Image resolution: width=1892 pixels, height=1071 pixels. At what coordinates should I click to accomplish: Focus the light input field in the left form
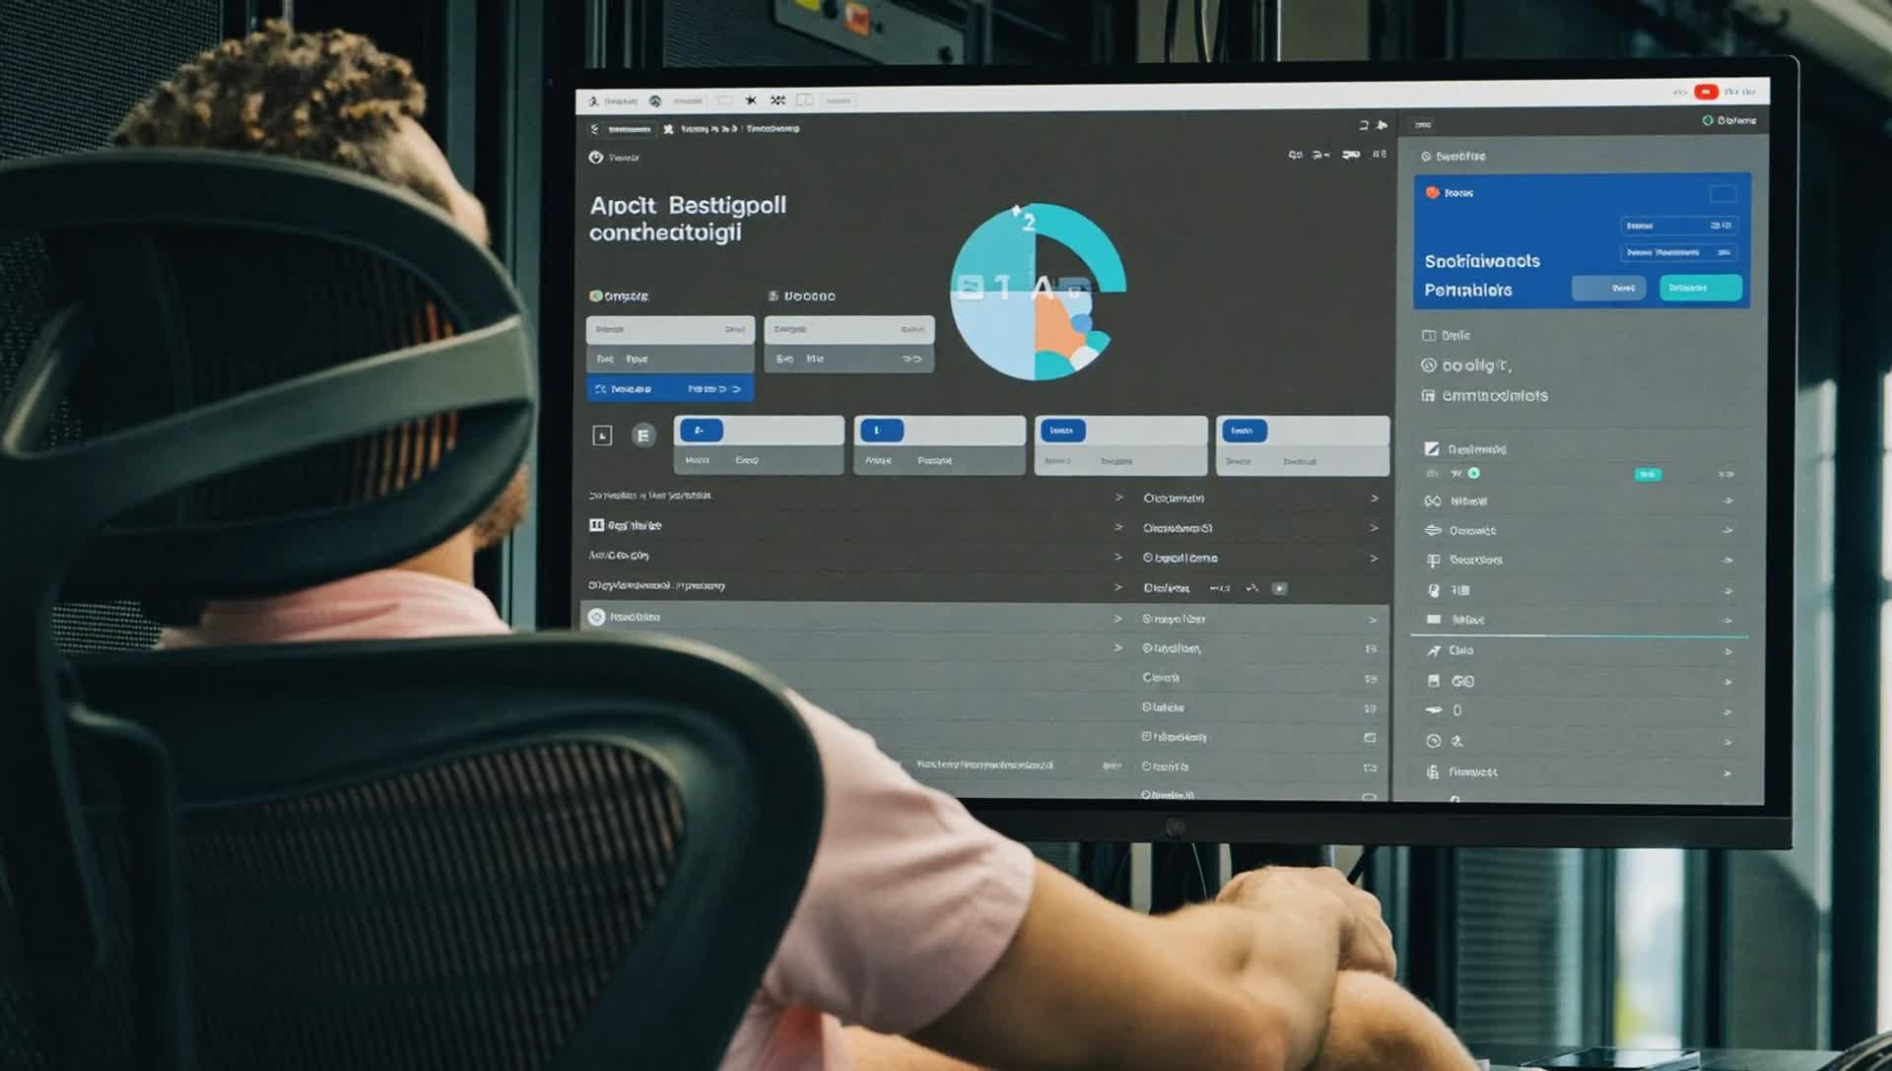[x=670, y=329]
